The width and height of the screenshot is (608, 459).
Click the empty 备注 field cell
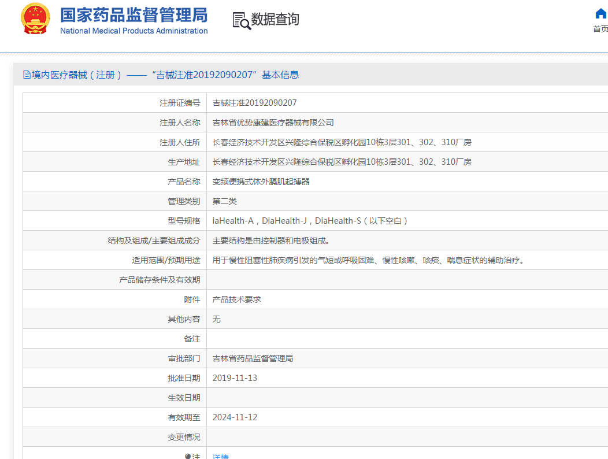pos(347,338)
